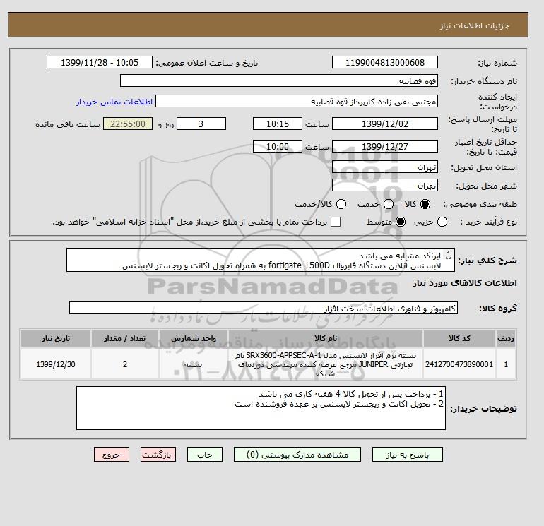Select the کالا radio button
The image size is (544, 526).
click(425, 204)
